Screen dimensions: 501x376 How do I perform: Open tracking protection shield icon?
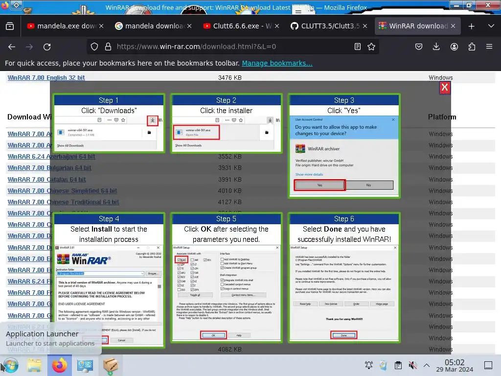(94, 47)
